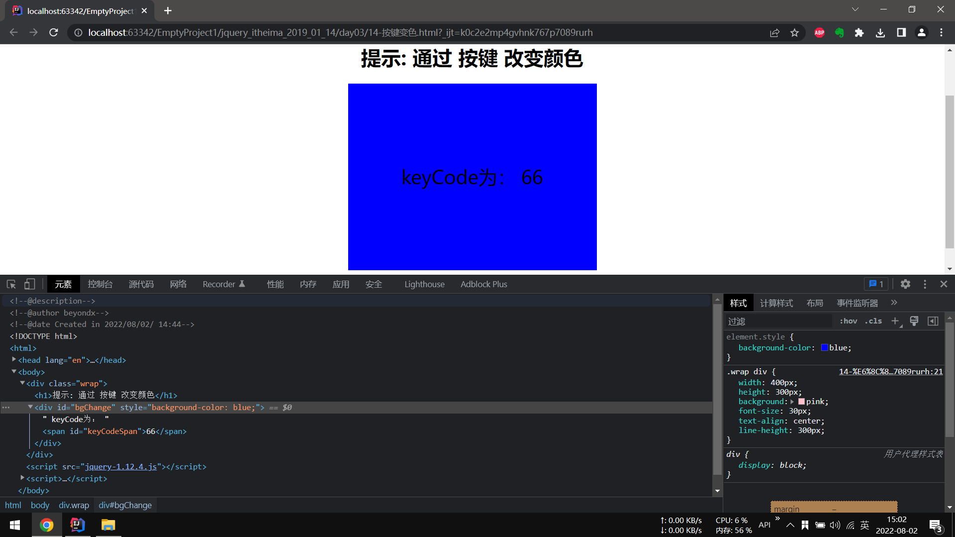
Task: Collapse the body element node
Action: tap(14, 371)
